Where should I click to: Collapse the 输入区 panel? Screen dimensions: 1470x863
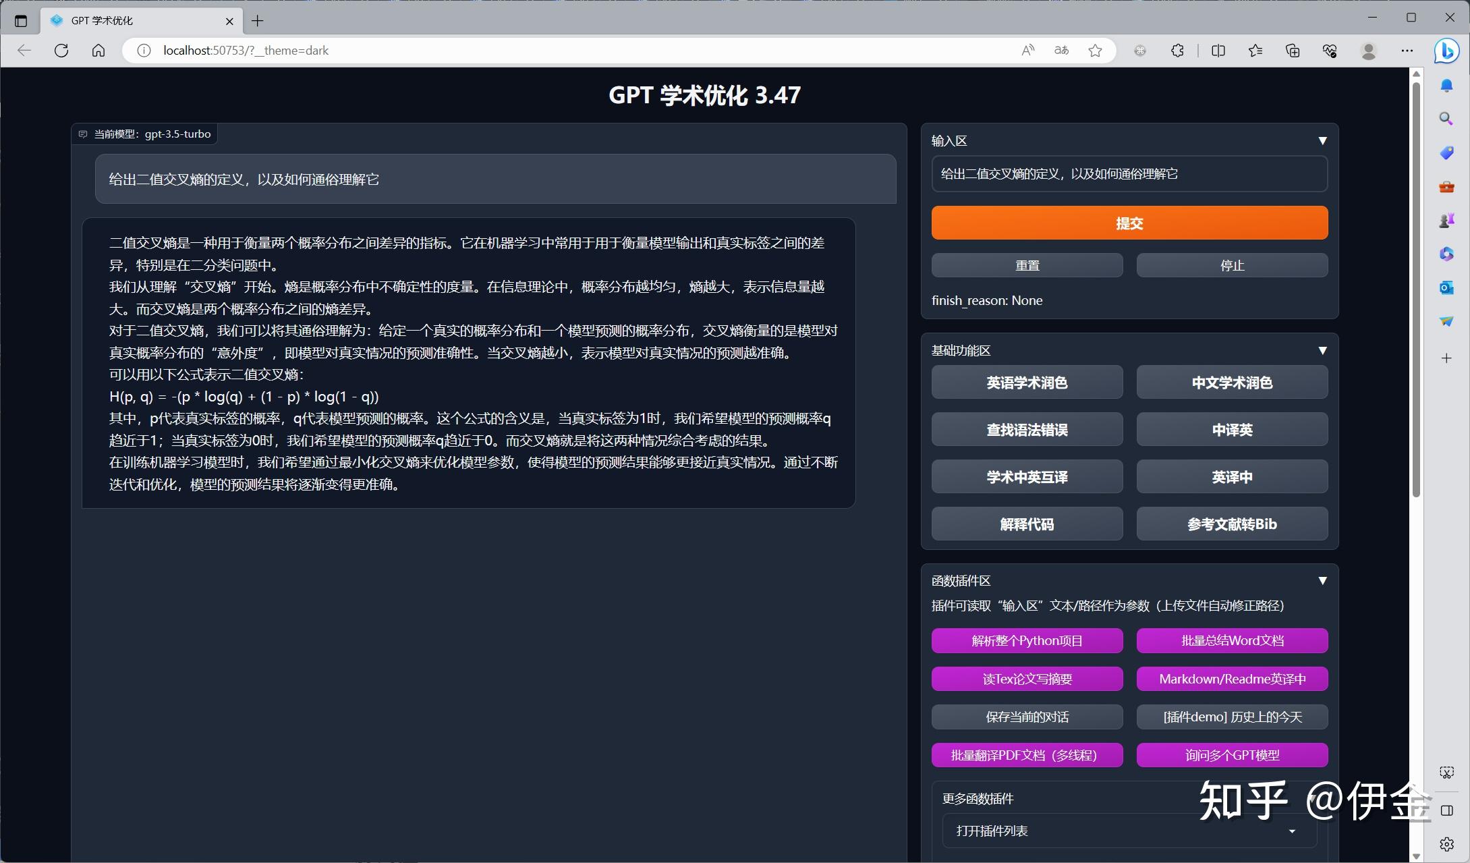(x=1322, y=140)
